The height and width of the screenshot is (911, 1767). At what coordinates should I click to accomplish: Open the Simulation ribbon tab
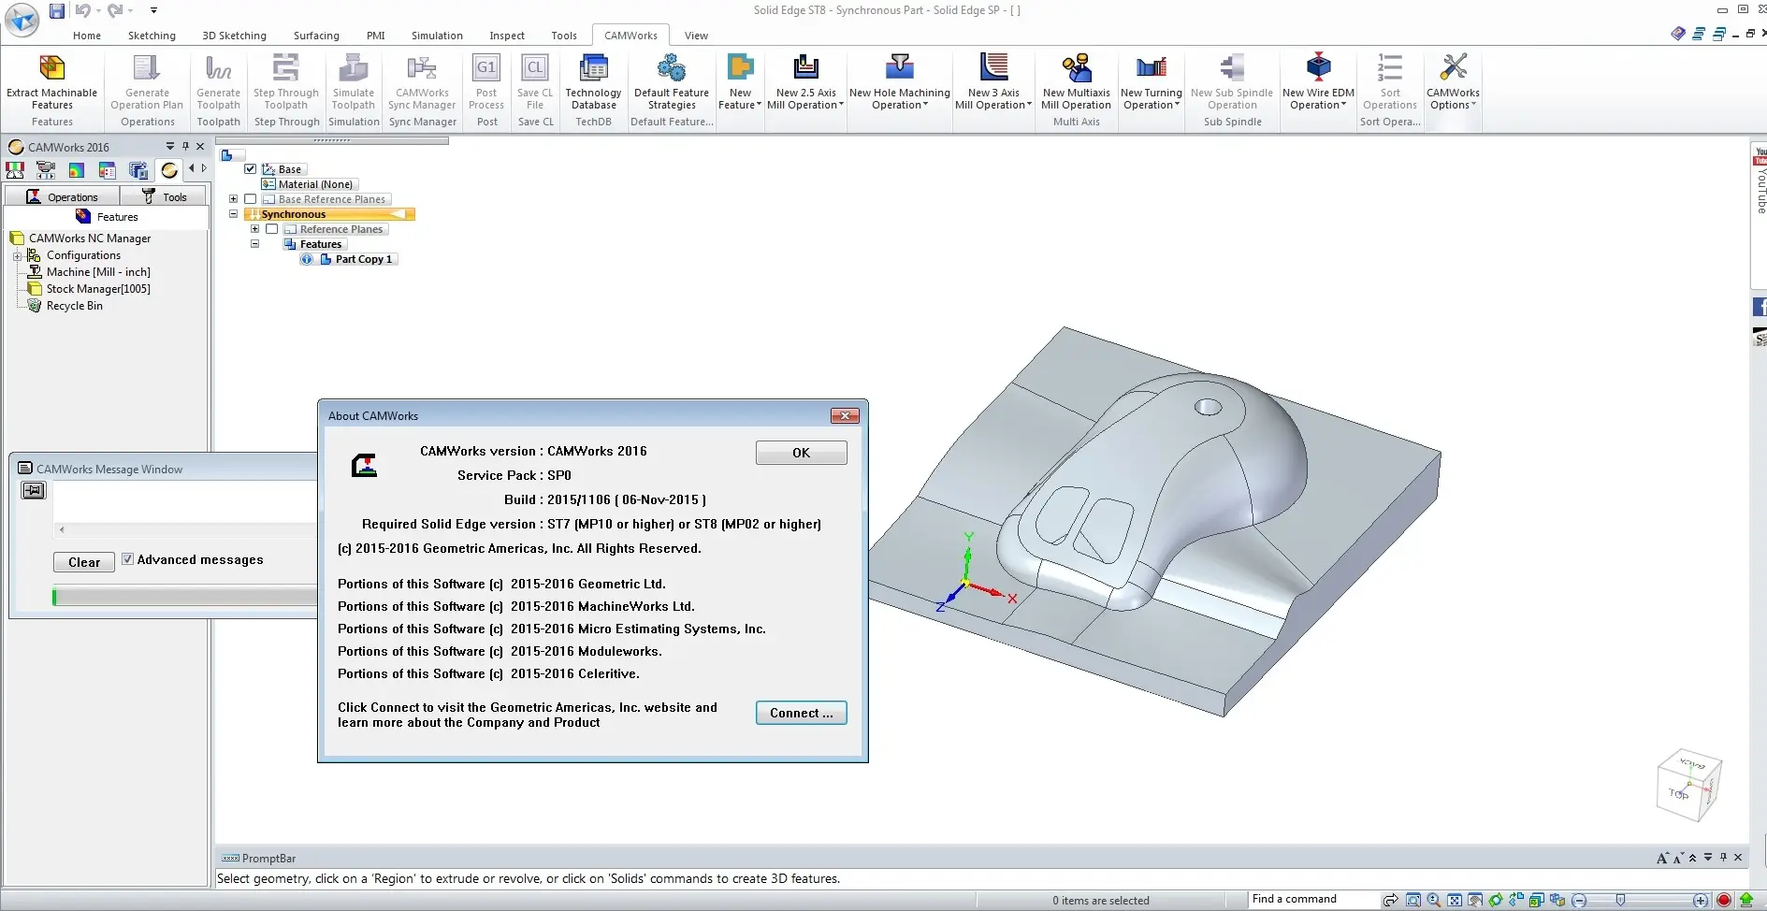437,36
